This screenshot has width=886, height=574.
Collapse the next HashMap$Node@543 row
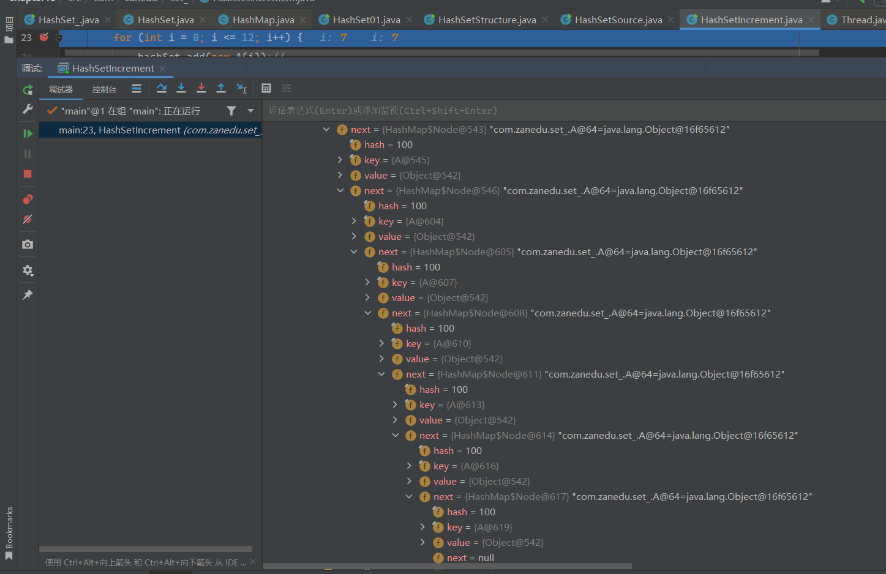[x=326, y=129]
